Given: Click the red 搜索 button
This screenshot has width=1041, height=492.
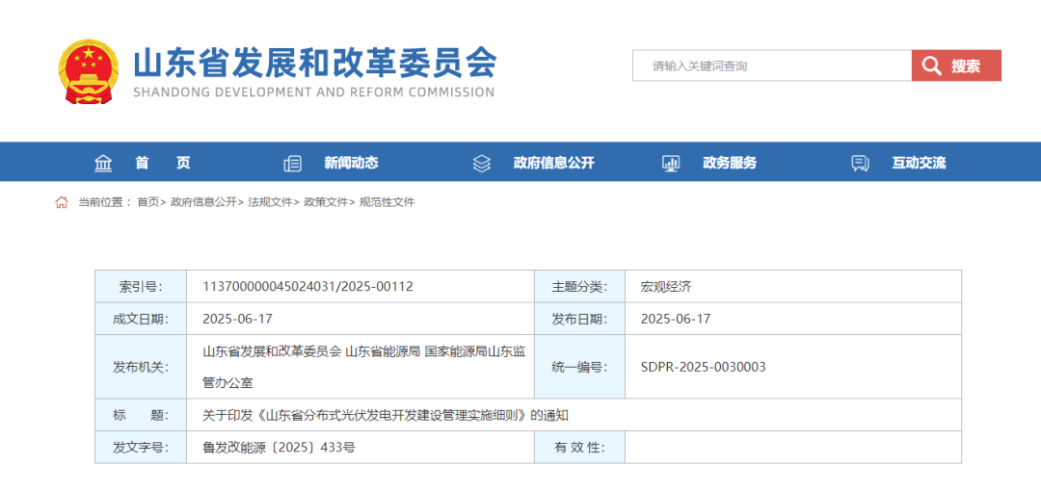Looking at the screenshot, I should pos(956,65).
